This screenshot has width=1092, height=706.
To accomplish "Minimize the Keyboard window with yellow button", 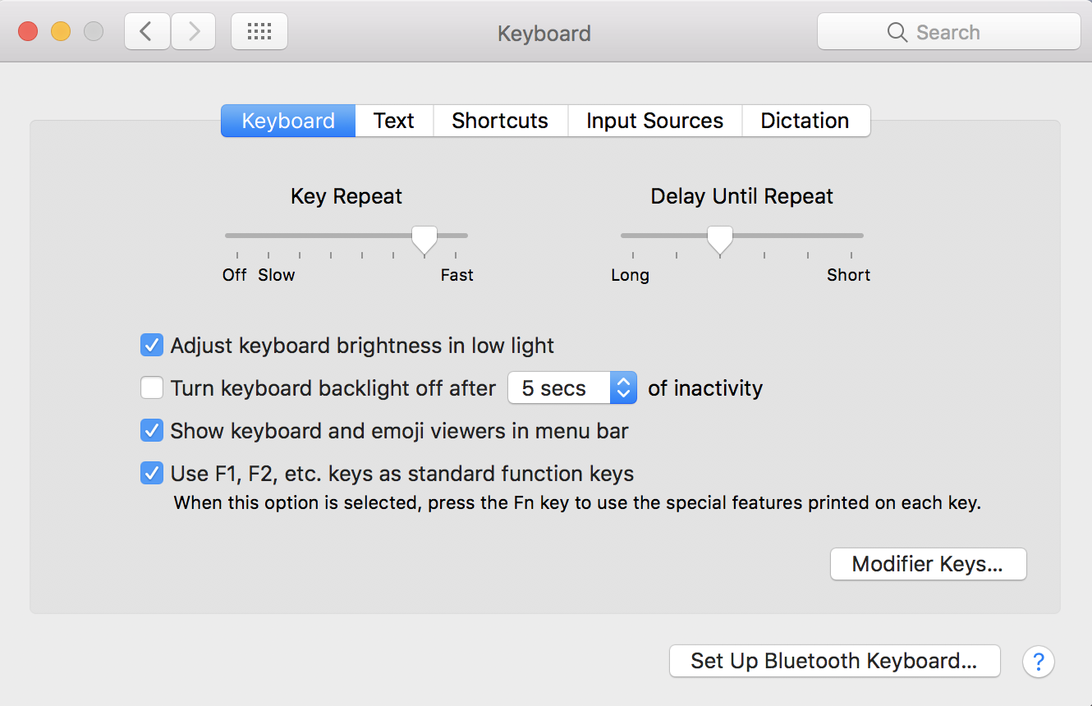I will pos(61,32).
